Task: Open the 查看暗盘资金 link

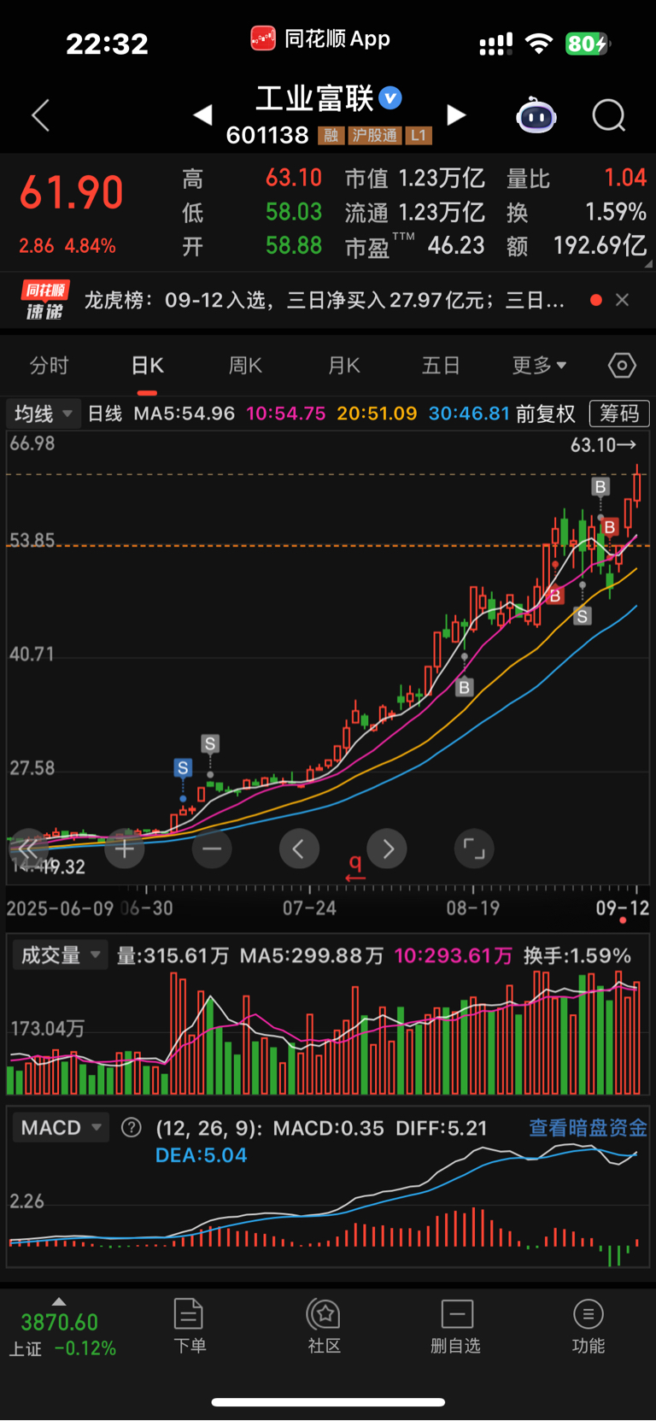Action: (588, 1128)
